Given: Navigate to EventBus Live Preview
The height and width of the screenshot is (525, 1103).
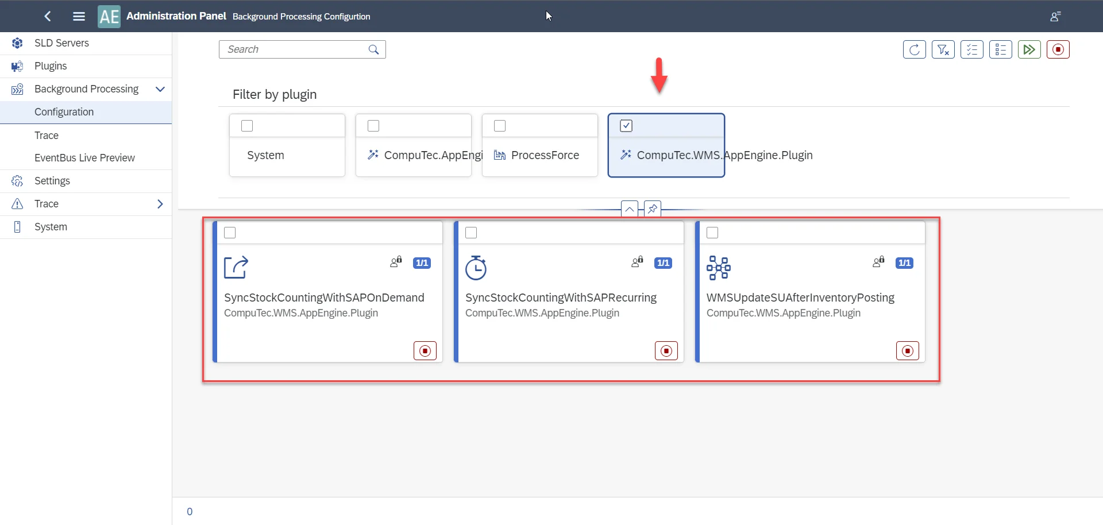Looking at the screenshot, I should 84,157.
